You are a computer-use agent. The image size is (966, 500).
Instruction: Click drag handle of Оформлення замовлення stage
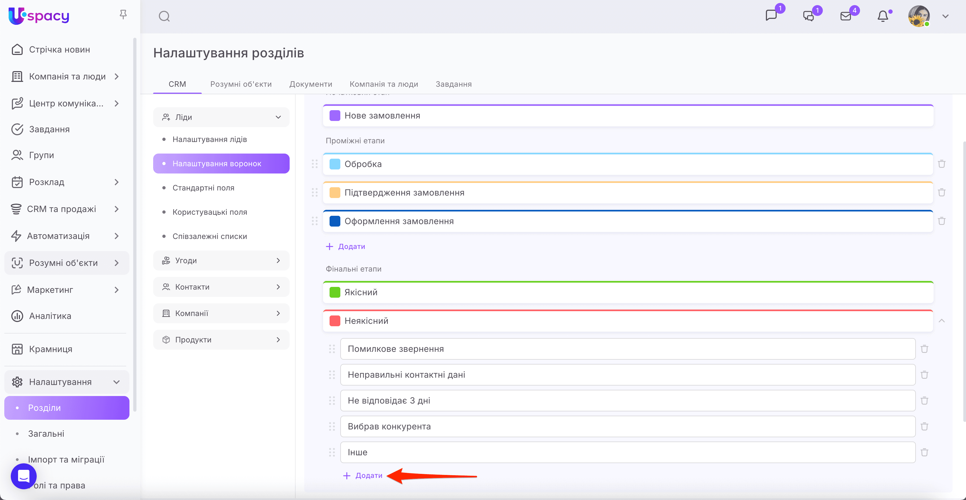(315, 221)
